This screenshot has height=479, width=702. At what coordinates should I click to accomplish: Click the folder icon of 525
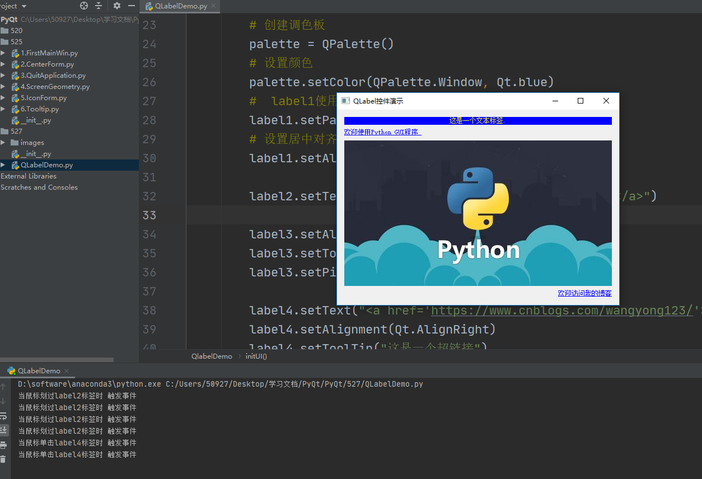click(x=4, y=42)
